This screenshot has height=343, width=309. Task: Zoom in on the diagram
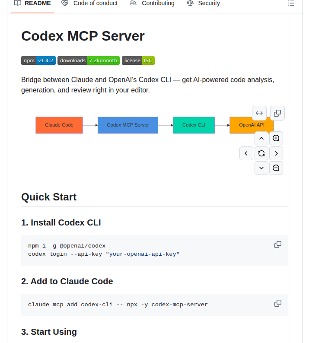276,138
